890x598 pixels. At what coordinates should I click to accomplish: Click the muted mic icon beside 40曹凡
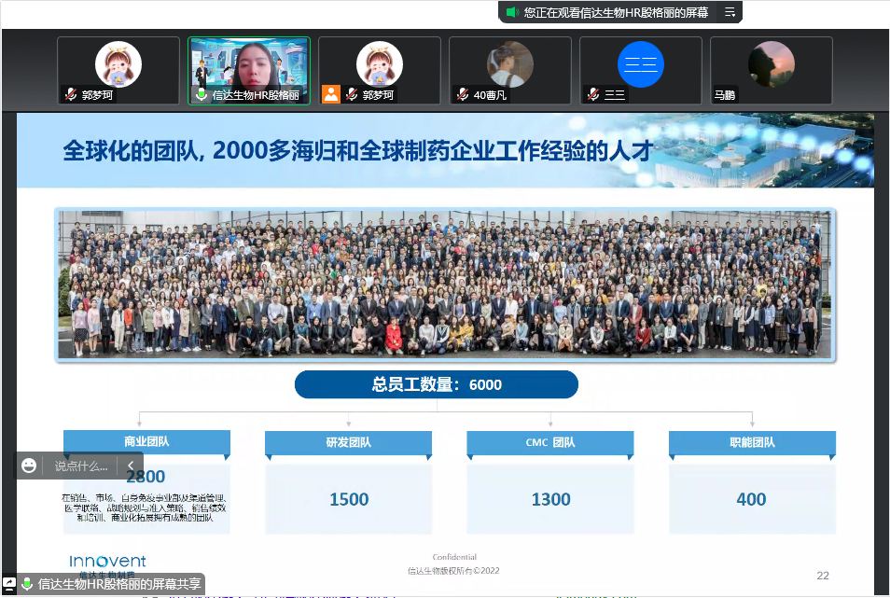pyautogui.click(x=463, y=94)
